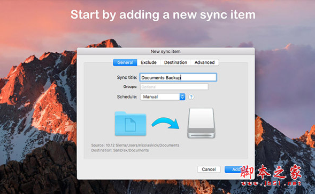315x194 pixels.
Task: Click the help question mark next to Schedule
Action: click(191, 97)
